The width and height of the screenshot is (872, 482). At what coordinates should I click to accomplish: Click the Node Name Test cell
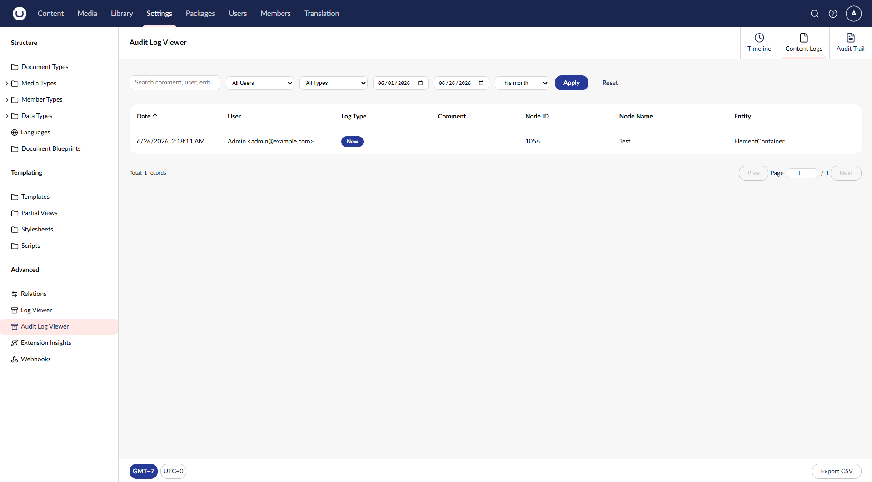625,142
